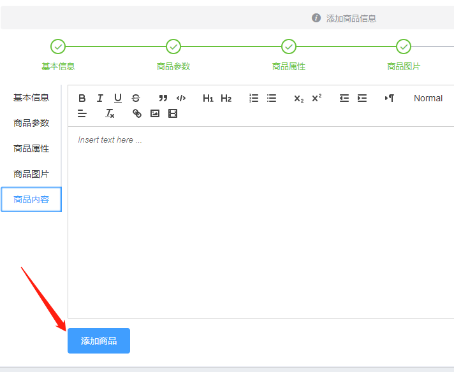
Task: Click the info icon beside 添加商品信息
Action: point(316,18)
